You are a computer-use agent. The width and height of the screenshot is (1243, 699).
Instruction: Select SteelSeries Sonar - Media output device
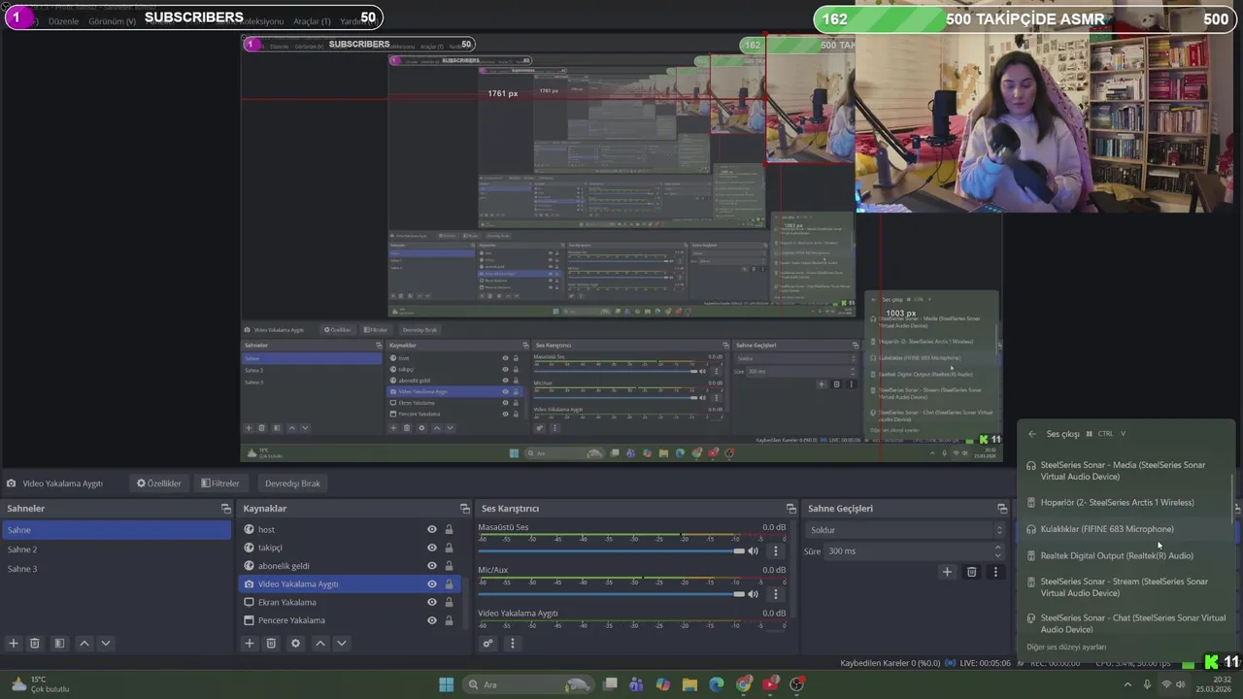1125,471
